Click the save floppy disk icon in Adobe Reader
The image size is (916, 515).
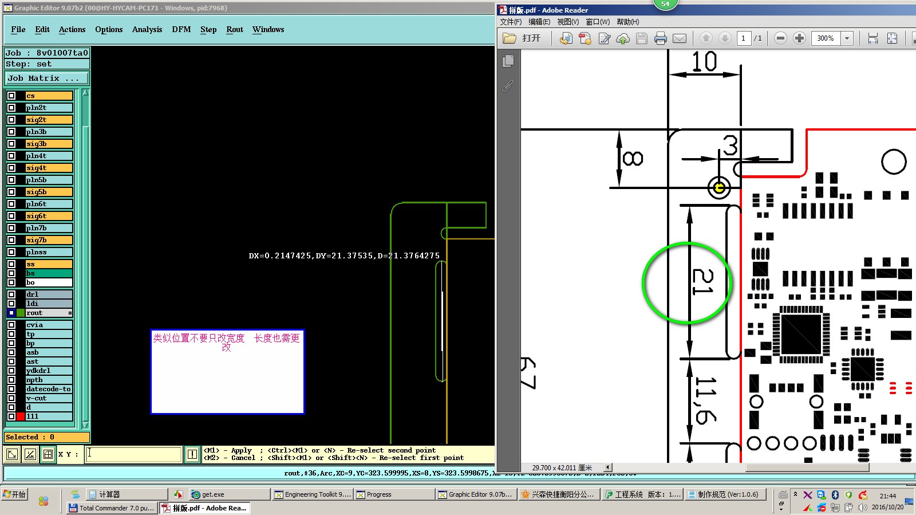642,38
